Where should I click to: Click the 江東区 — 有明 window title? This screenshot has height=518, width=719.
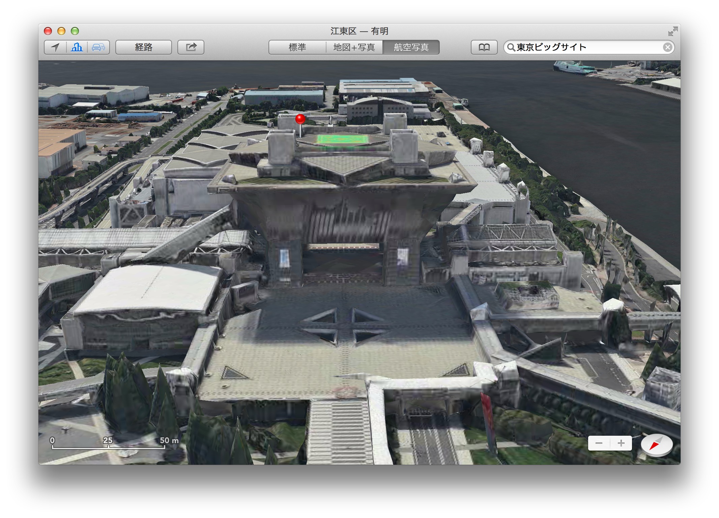coord(359,31)
